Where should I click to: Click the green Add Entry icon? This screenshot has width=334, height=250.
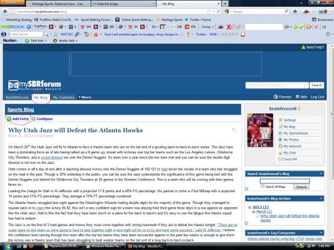click(x=9, y=119)
